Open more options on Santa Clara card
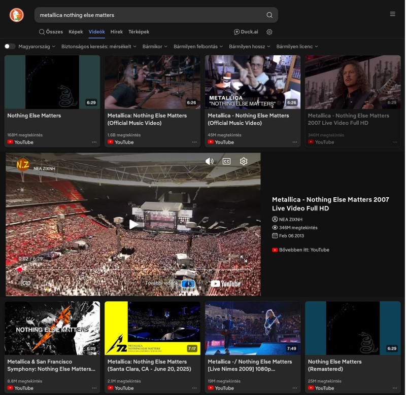Image resolution: width=406 pixels, height=395 pixels. click(194, 388)
